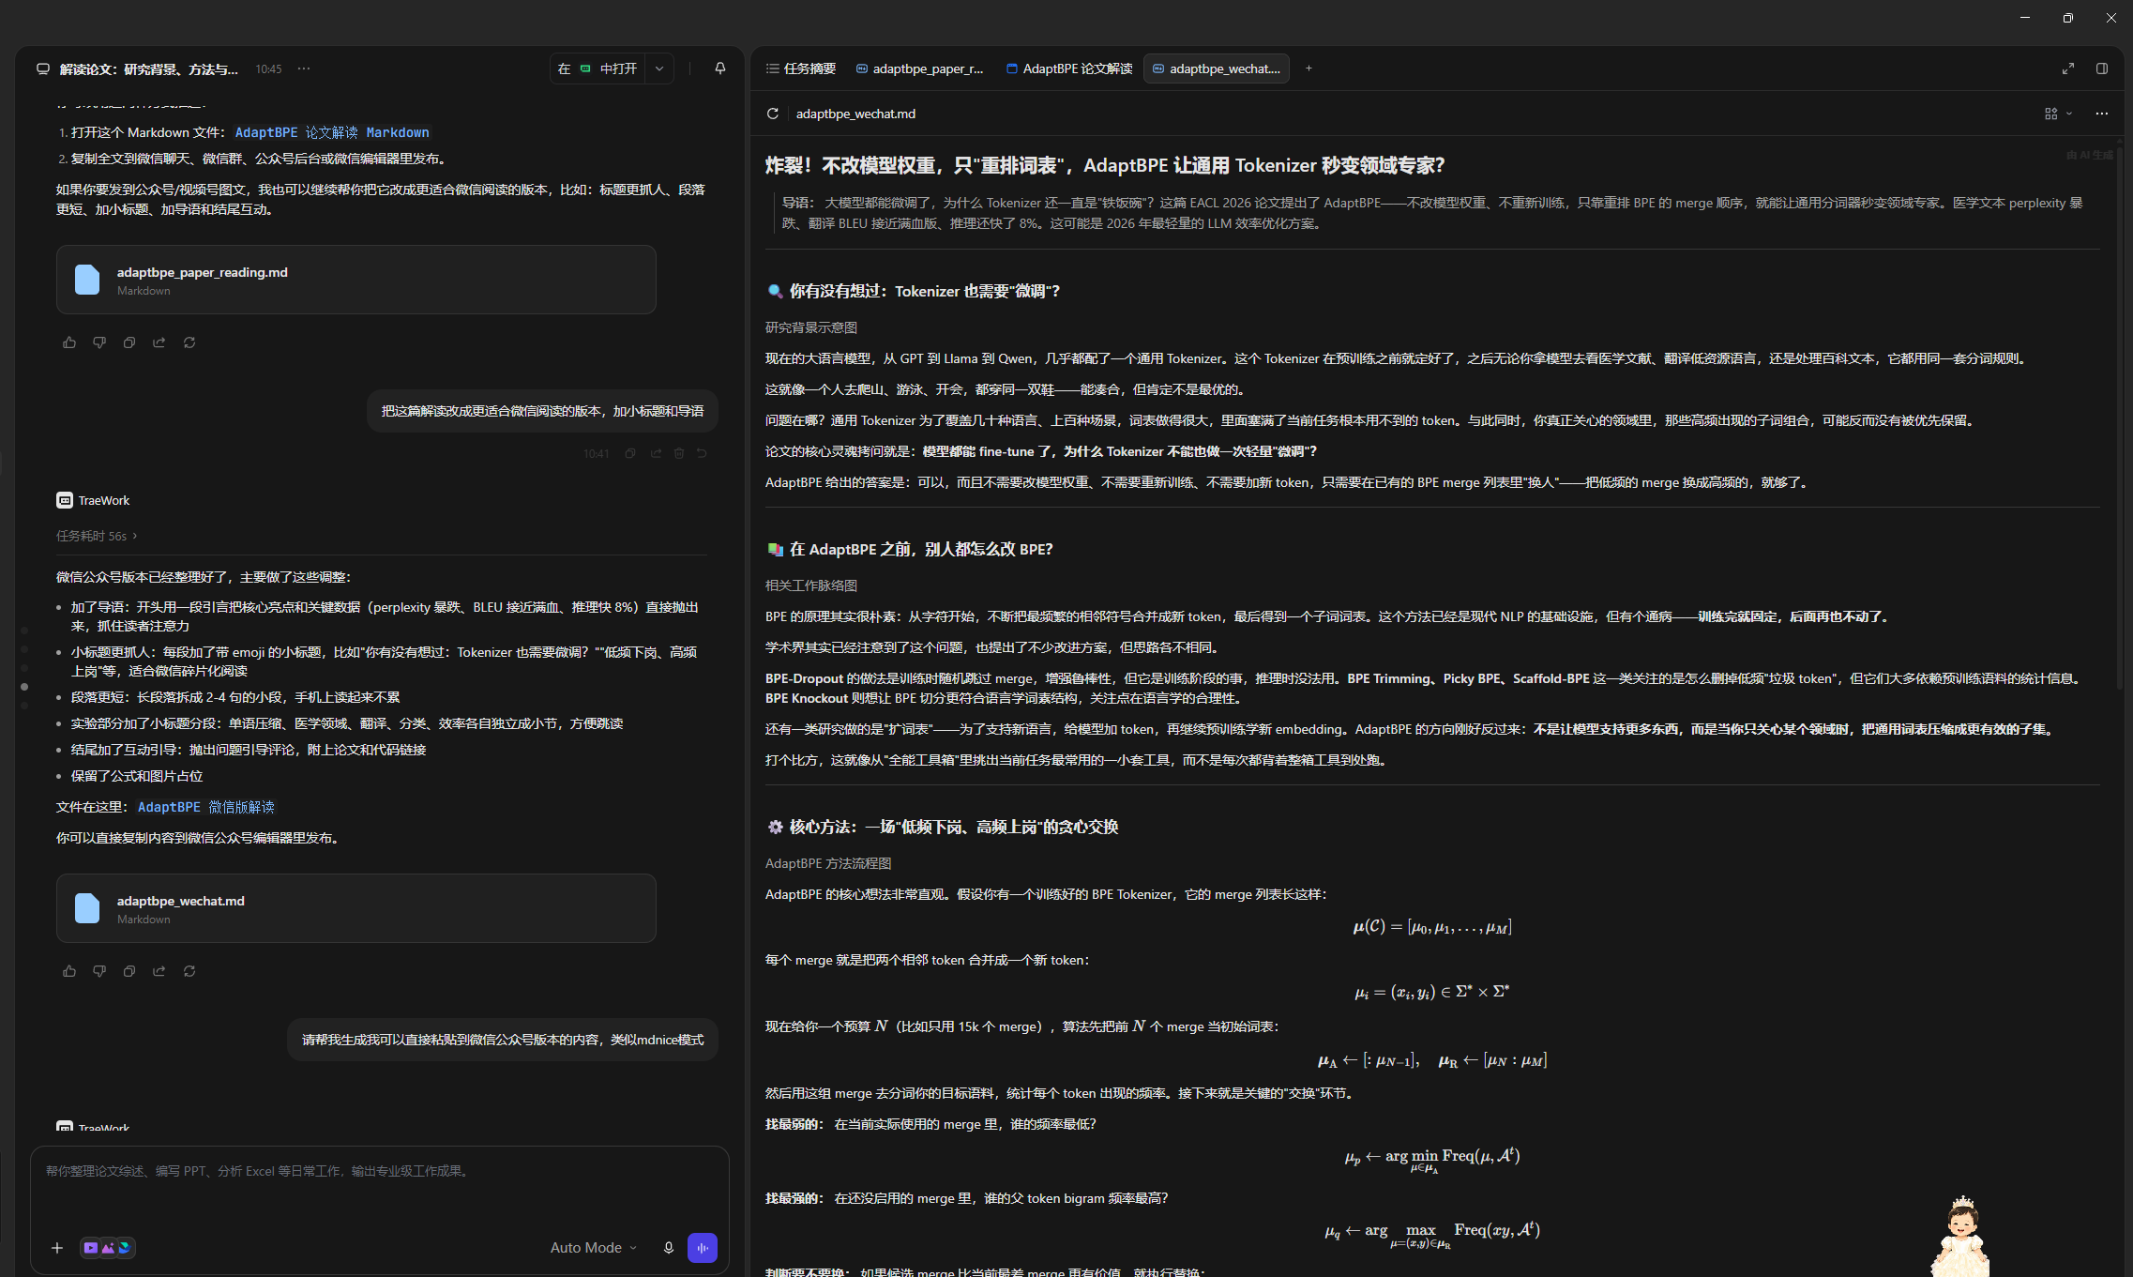Image resolution: width=2133 pixels, height=1277 pixels.
Task: Click the highlighted conversation navigation dot
Action: (x=24, y=687)
